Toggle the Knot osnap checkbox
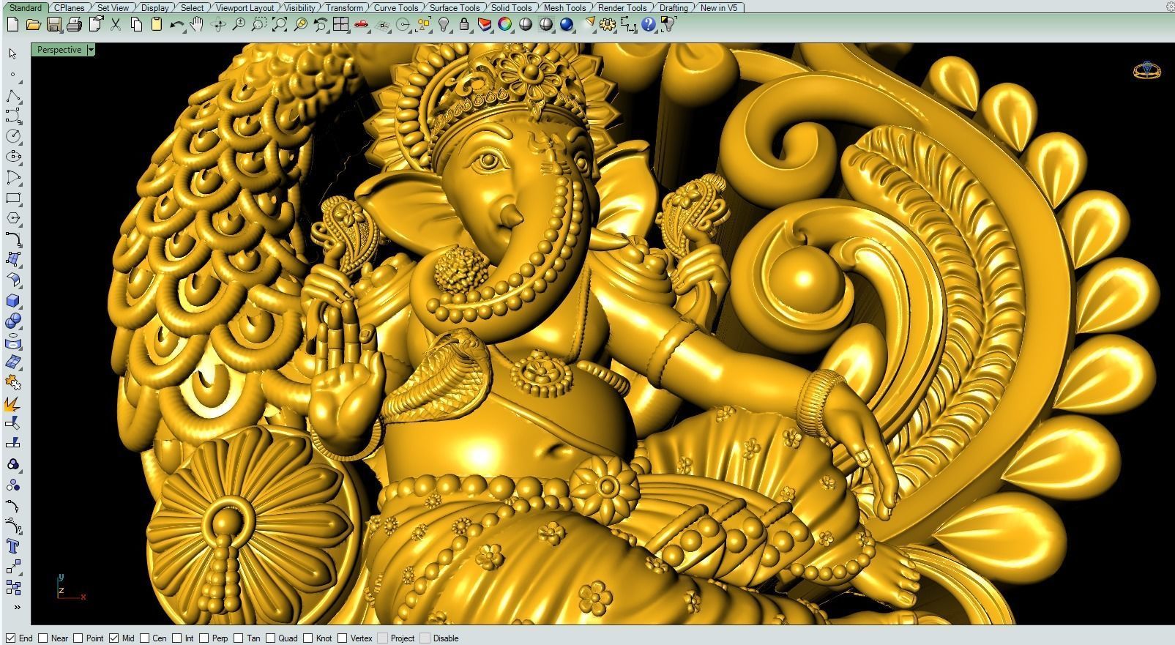The height and width of the screenshot is (645, 1175). click(308, 638)
